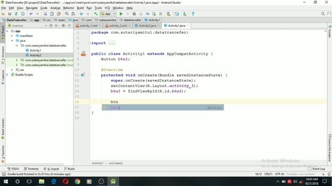Click the navigate Back arrow icon
Viewport: 332px width, 186px height.
[81, 14]
